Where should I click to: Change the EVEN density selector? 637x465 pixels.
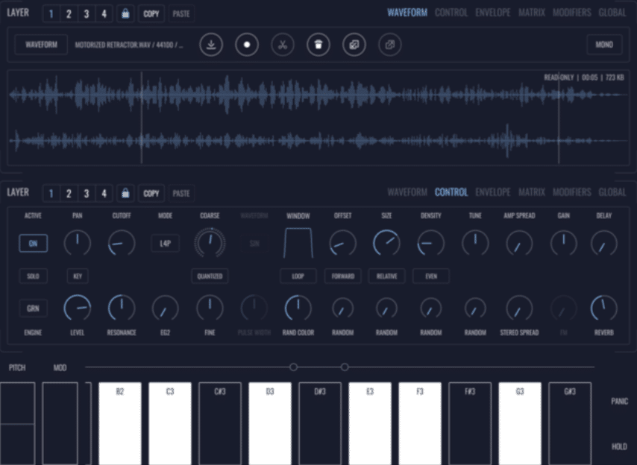pyautogui.click(x=430, y=276)
